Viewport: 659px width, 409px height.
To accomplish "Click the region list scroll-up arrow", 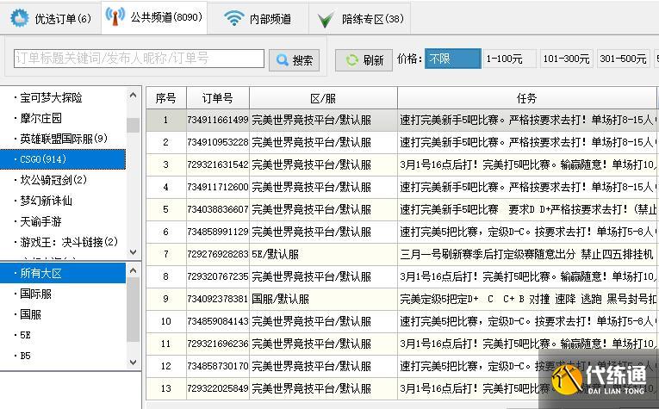I will [x=134, y=270].
